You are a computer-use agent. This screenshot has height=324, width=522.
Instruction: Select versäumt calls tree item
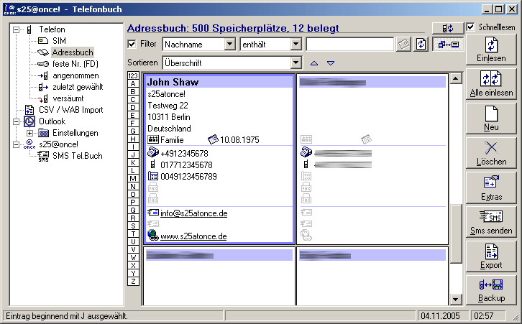pos(68,98)
